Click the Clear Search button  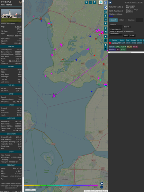pyautogui.click(x=116, y=29)
